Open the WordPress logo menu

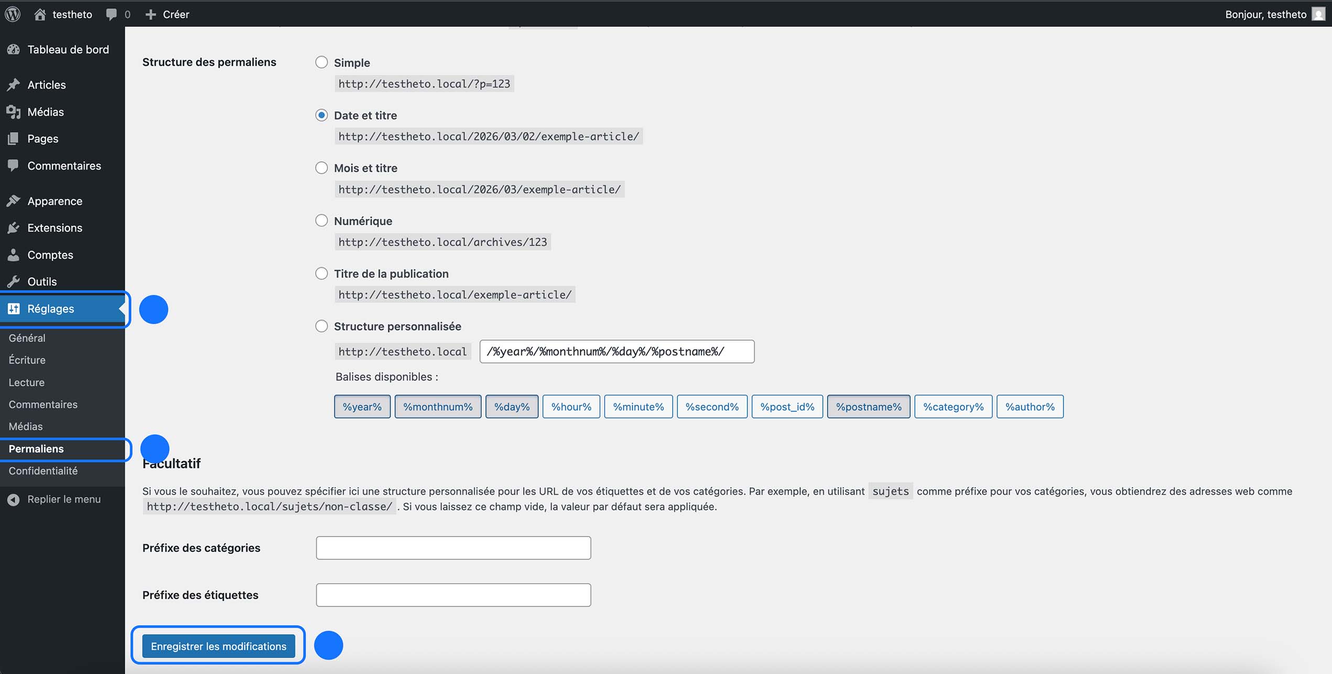(12, 14)
